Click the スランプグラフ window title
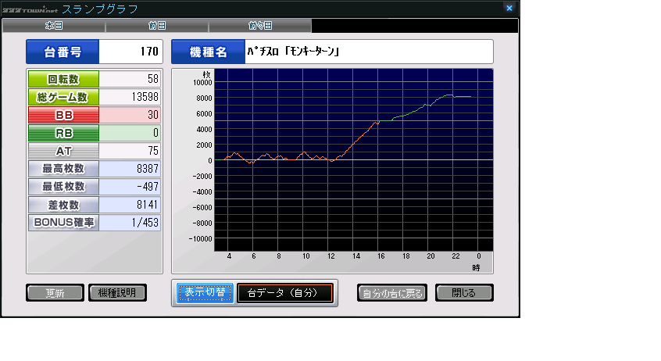This screenshot has height=361, width=661. click(x=100, y=9)
